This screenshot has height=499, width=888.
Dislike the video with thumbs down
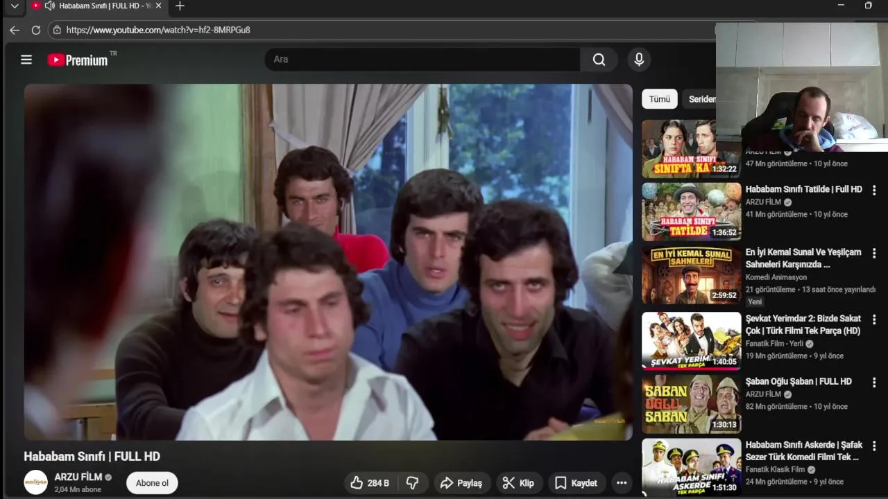pos(413,483)
